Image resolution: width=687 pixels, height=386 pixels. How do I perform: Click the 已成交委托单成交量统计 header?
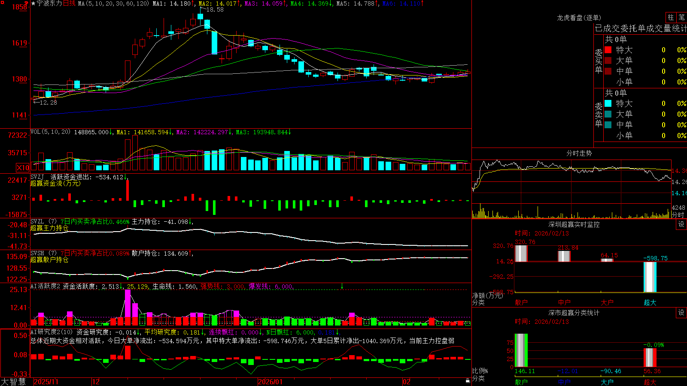point(641,28)
